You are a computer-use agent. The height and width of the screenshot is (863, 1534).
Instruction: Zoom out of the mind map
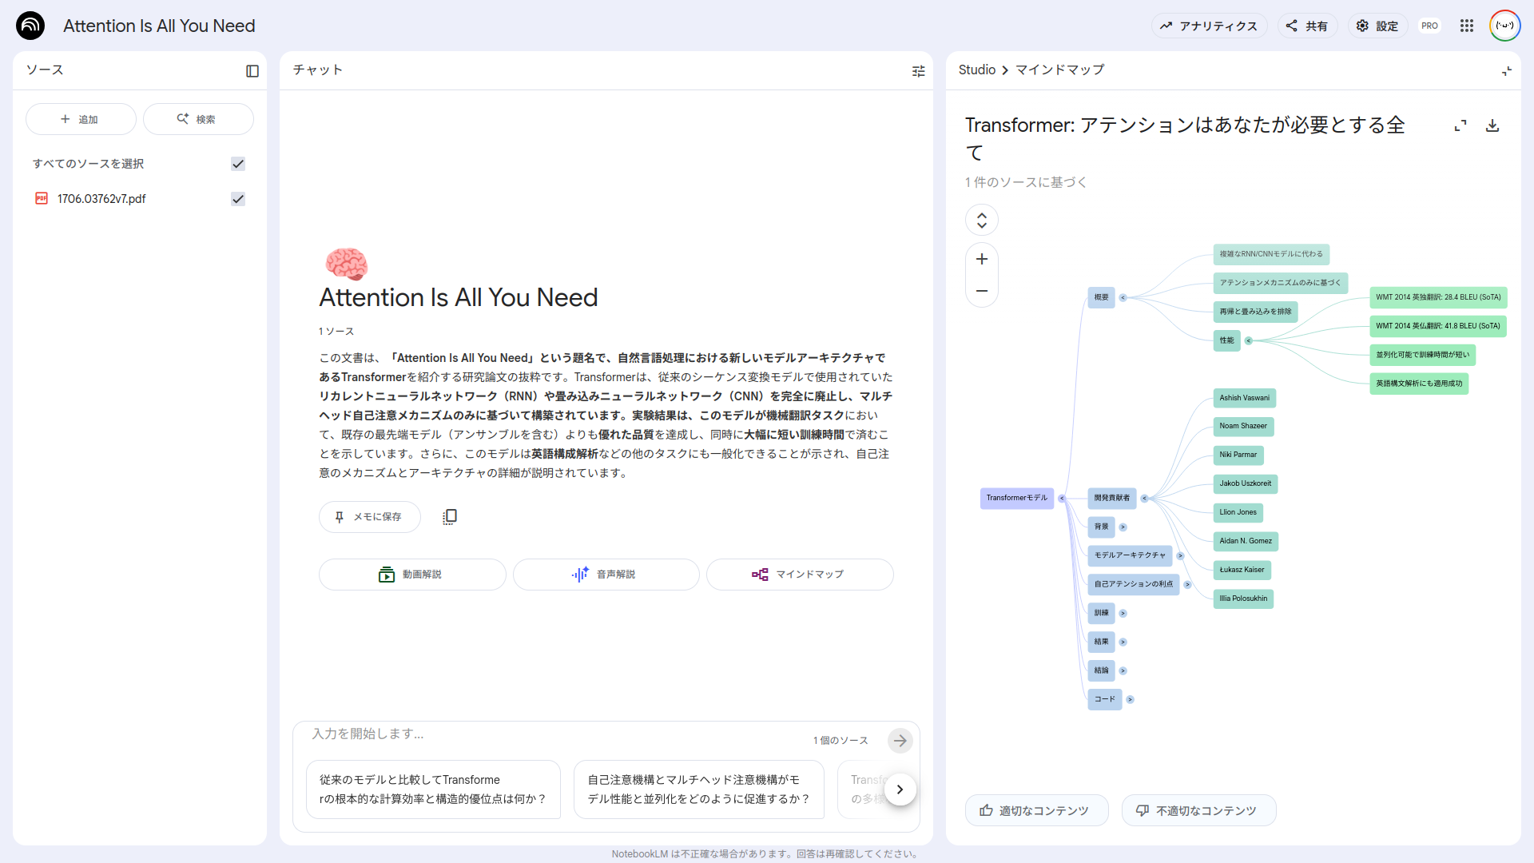pyautogui.click(x=982, y=291)
